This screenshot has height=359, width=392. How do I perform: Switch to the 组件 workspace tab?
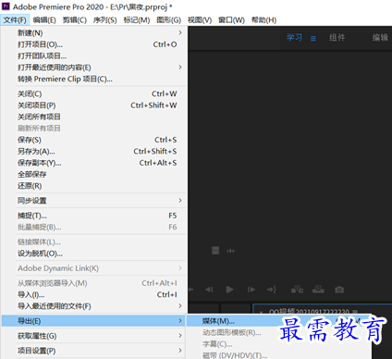[337, 38]
